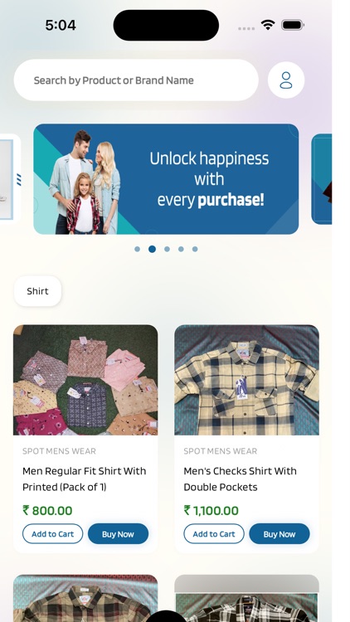Buy Now the ₹1,100 checks shirt

coord(279,534)
